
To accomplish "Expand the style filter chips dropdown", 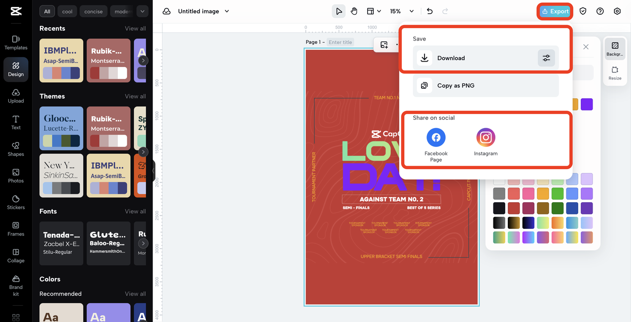I will coord(142,11).
